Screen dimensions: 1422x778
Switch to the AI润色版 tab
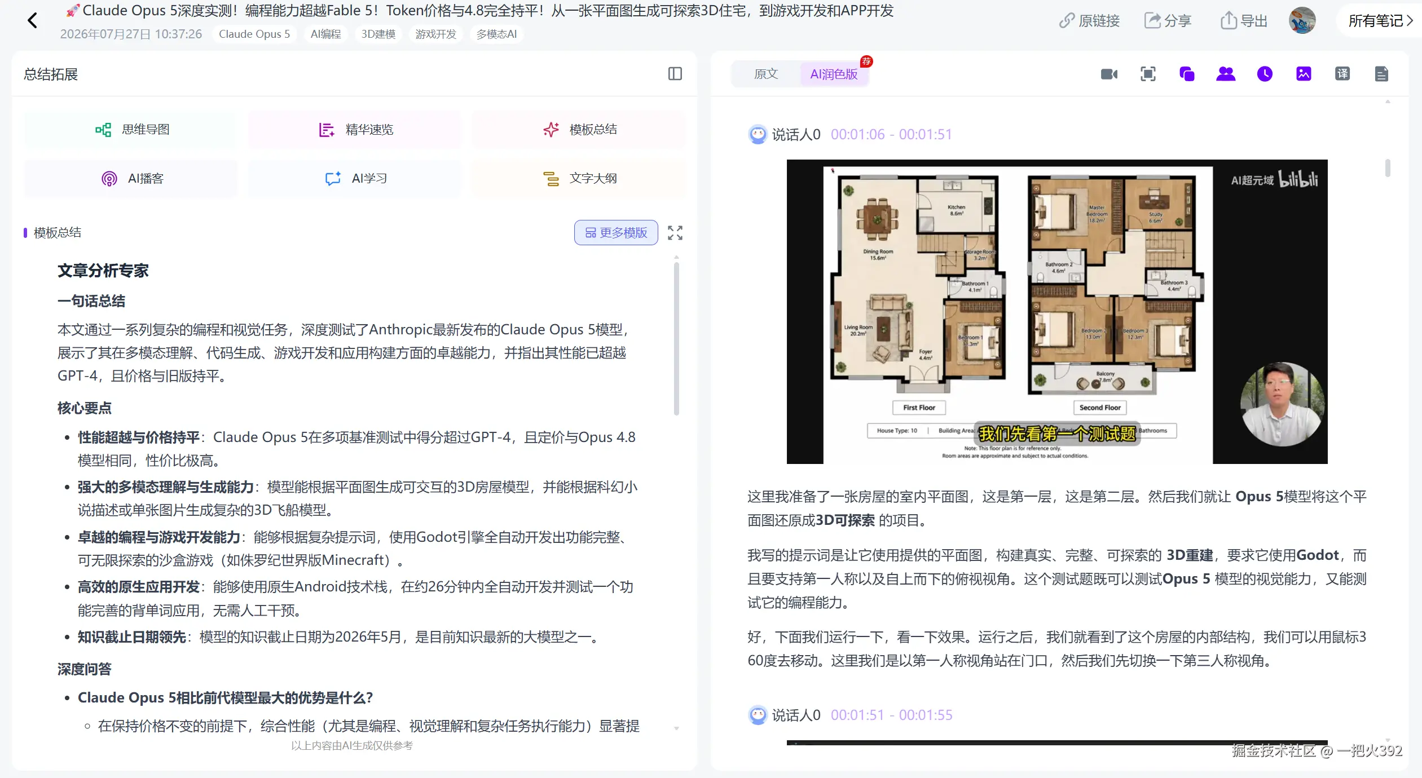[x=834, y=74]
